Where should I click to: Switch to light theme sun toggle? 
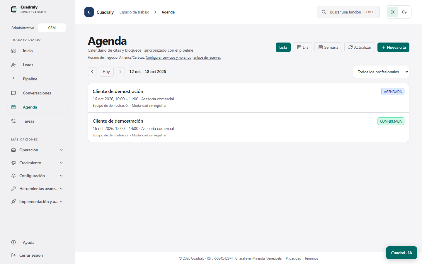[393, 12]
